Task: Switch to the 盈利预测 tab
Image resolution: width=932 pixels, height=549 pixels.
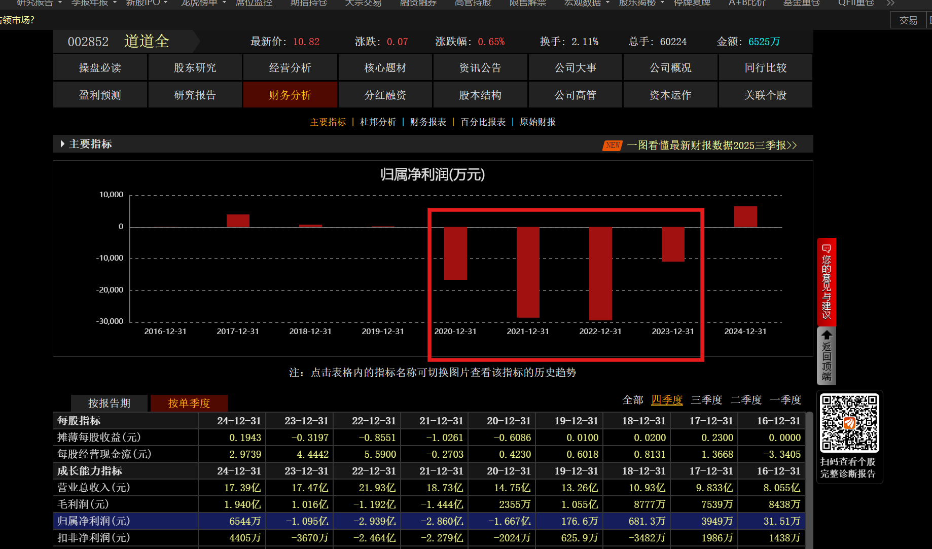Action: 100,95
